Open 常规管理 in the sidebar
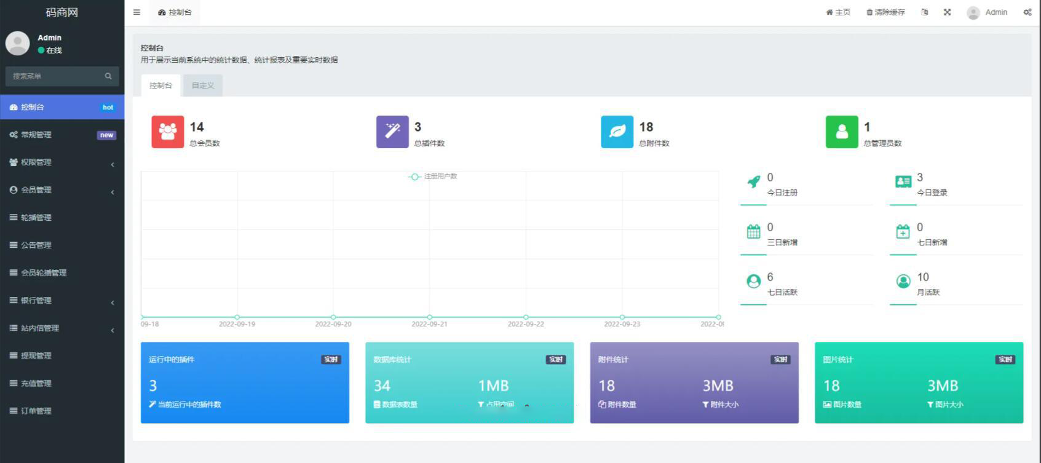This screenshot has width=1041, height=463. 61,135
